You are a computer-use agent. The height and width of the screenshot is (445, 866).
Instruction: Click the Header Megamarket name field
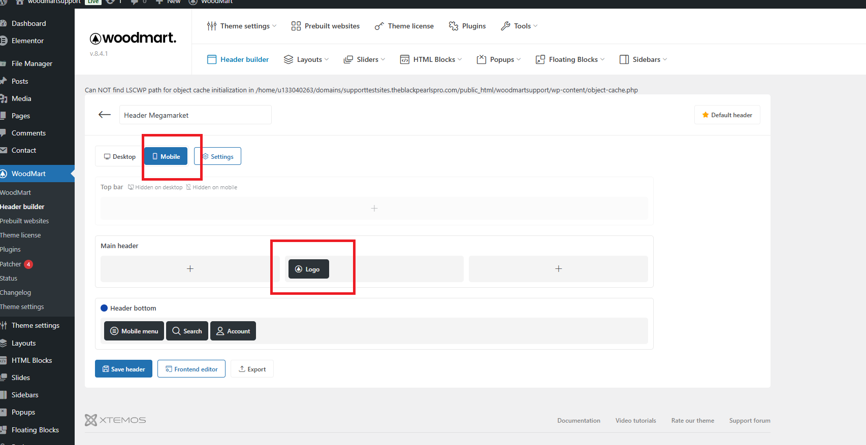(x=196, y=115)
